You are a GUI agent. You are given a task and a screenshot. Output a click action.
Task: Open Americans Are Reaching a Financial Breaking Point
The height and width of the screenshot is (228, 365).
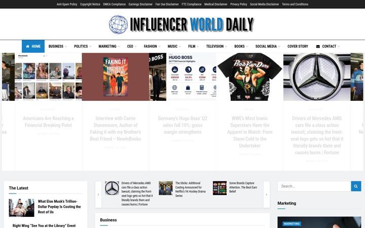(x=48, y=122)
